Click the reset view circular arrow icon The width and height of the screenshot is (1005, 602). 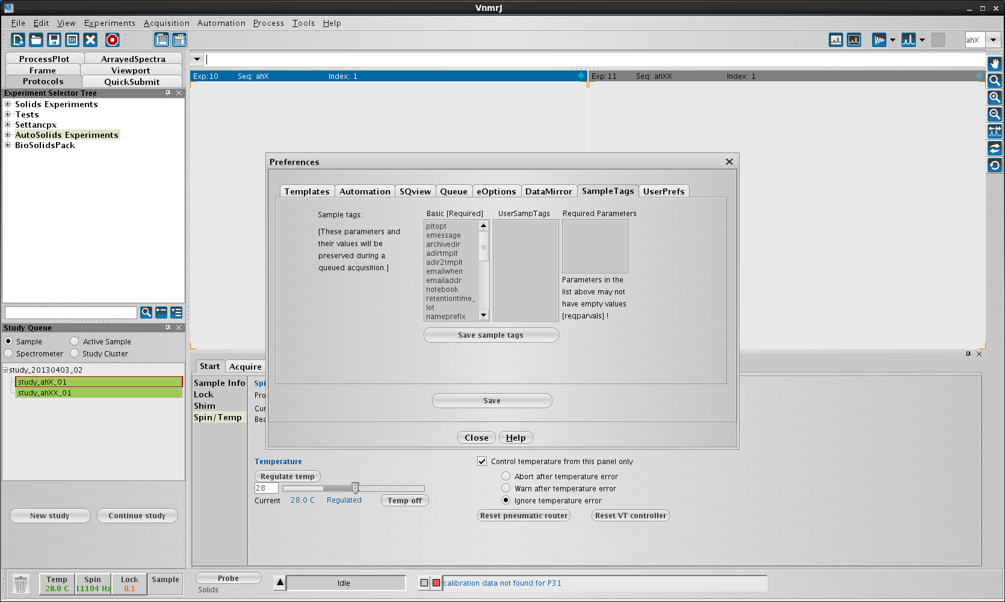[x=995, y=165]
